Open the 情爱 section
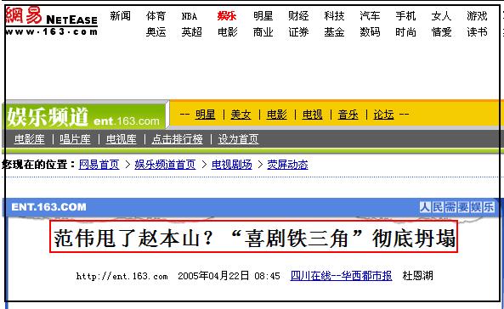 point(441,31)
